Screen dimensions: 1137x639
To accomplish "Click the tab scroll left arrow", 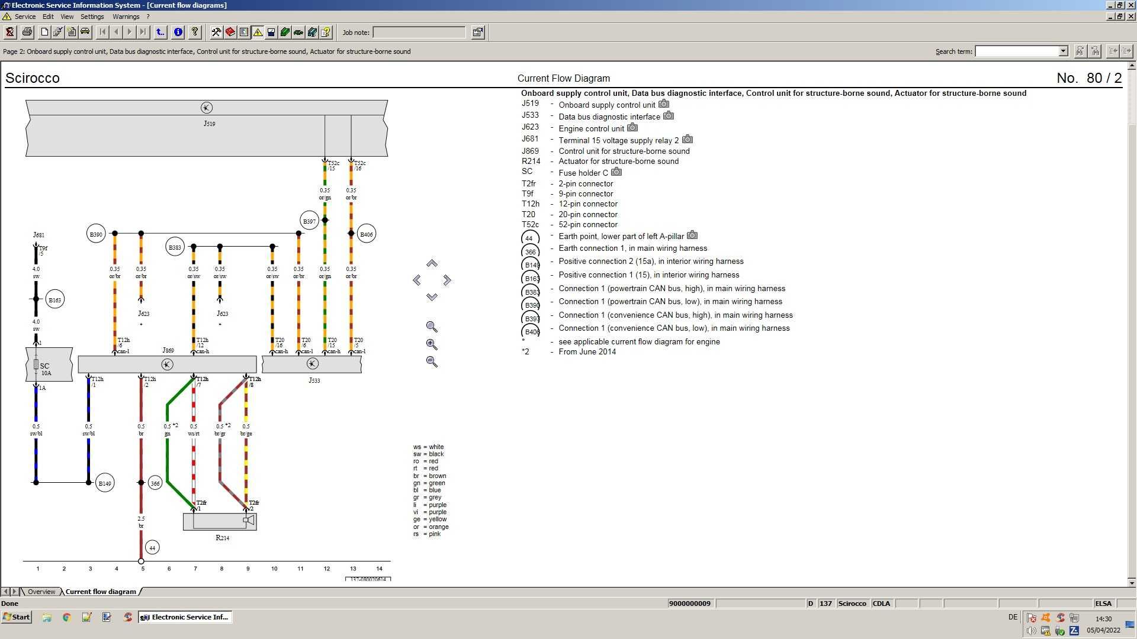I will (x=6, y=592).
